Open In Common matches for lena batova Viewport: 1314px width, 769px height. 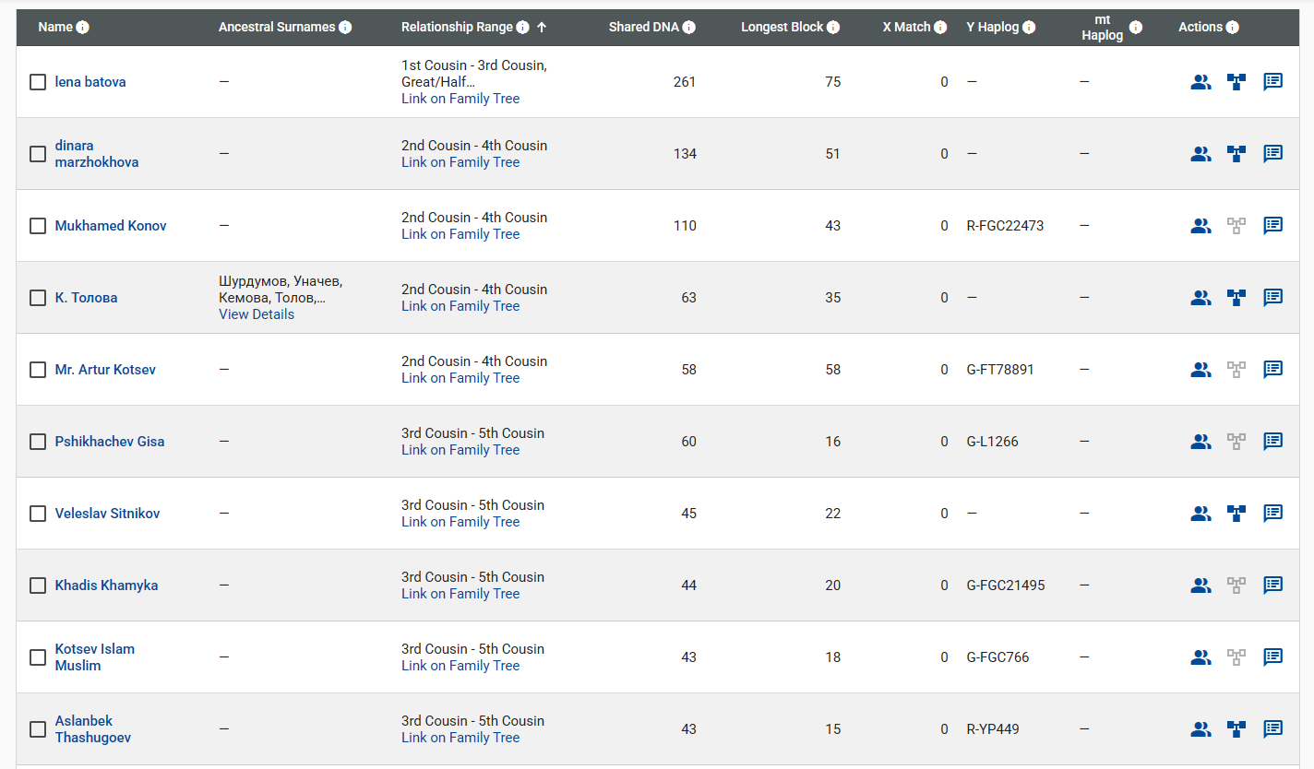[x=1201, y=82]
